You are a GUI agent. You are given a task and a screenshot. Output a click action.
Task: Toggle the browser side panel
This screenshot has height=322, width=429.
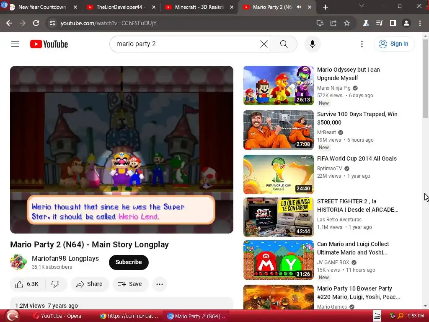click(393, 23)
